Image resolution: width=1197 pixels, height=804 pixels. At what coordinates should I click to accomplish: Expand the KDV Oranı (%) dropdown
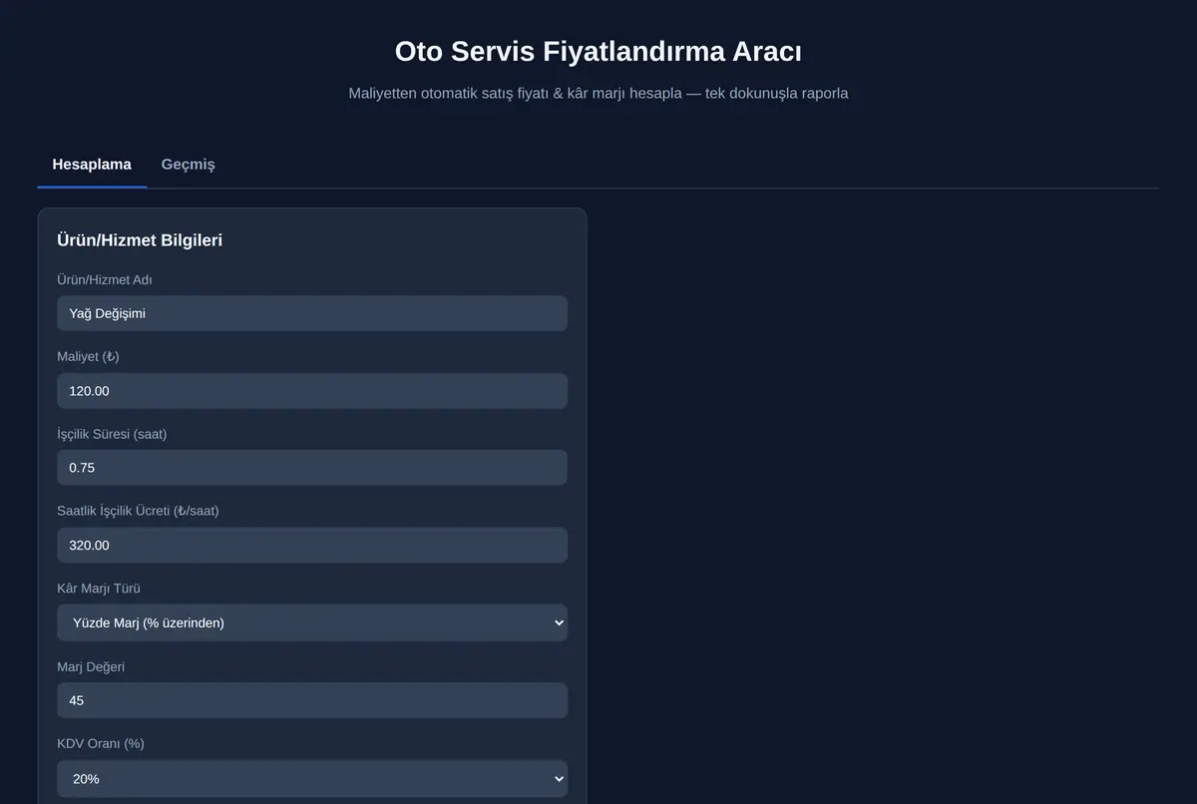point(312,778)
